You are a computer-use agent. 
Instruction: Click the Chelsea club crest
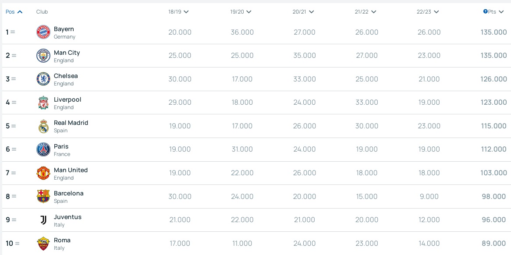[43, 79]
